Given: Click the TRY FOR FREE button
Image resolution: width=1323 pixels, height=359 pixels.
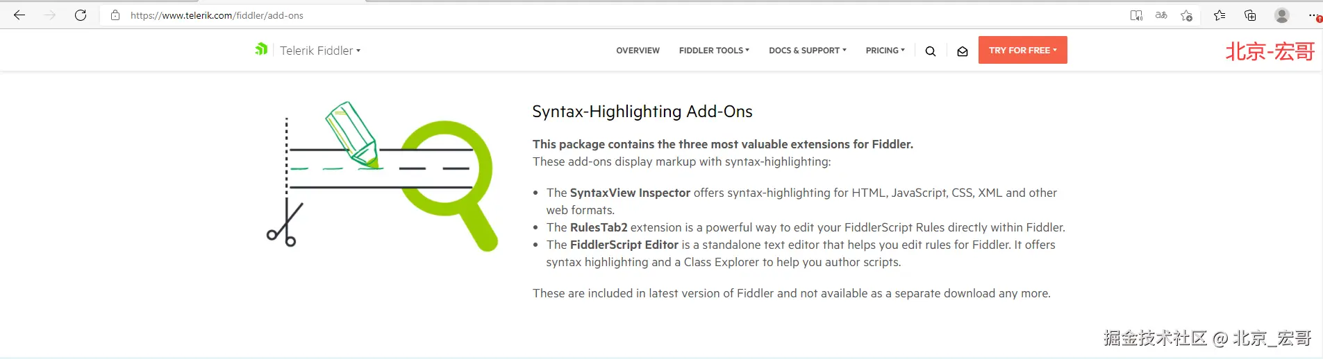Looking at the screenshot, I should tap(1022, 50).
